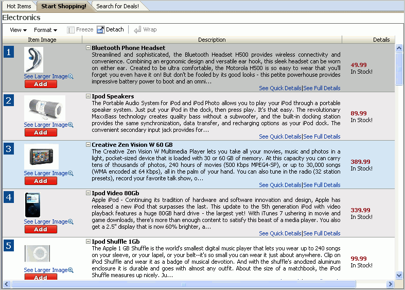Screen dimensions: 405x290
Task: Click magnifier icon for Ipod Speakers image
Action: [x=71, y=125]
